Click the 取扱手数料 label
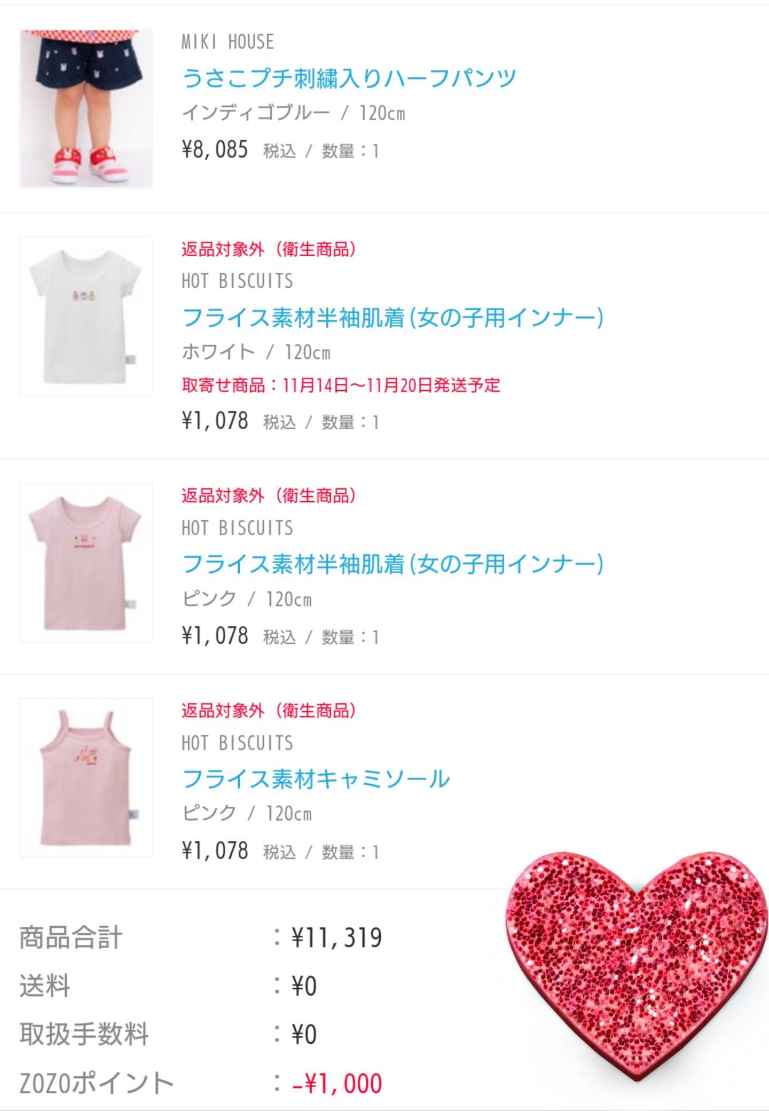This screenshot has height=1111, width=769. (84, 1034)
